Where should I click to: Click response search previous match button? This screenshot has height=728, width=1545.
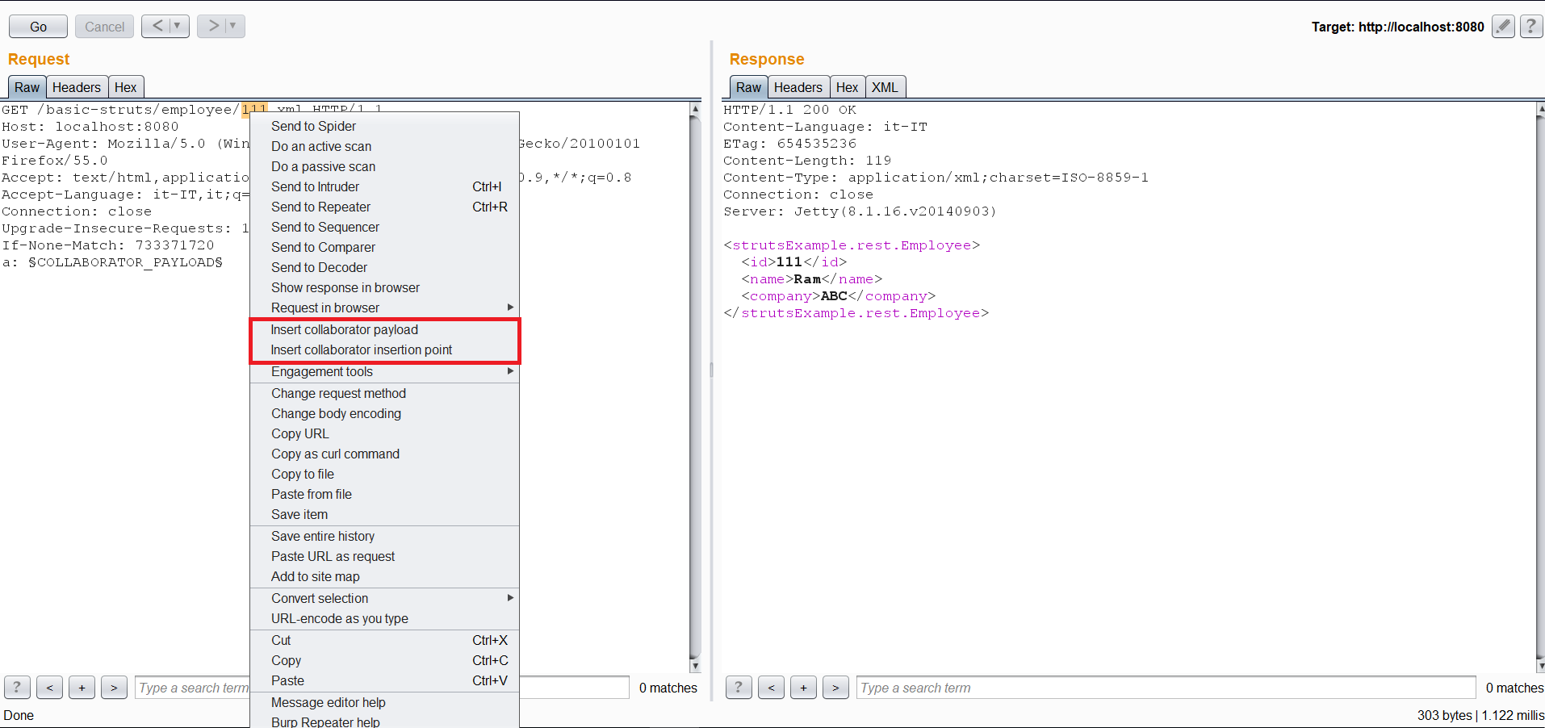point(771,688)
